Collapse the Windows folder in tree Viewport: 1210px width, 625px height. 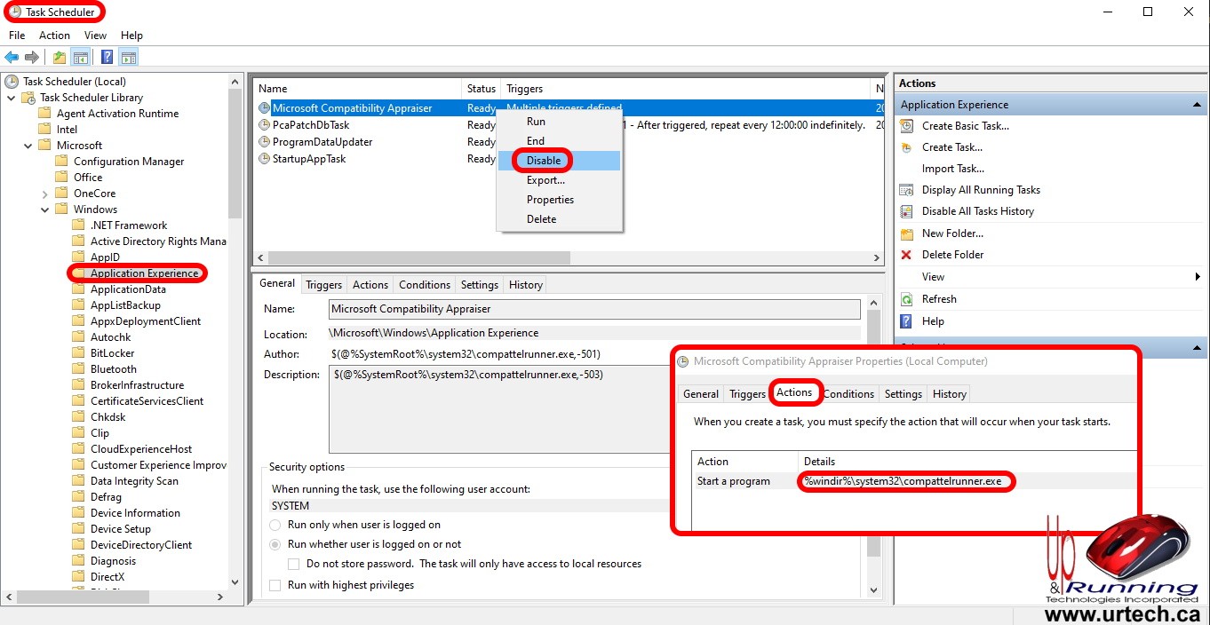coord(44,210)
